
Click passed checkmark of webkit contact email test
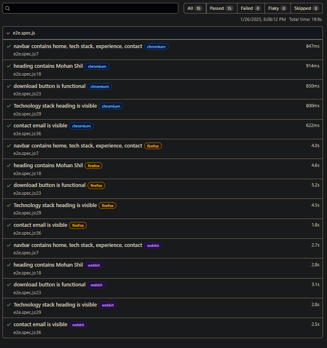pos(9,325)
